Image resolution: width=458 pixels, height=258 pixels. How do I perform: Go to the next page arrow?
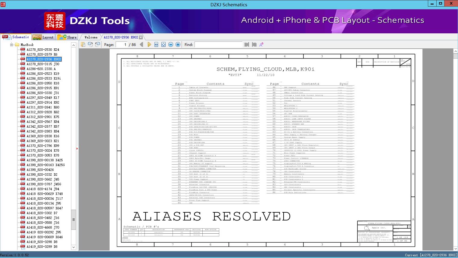pos(149,44)
